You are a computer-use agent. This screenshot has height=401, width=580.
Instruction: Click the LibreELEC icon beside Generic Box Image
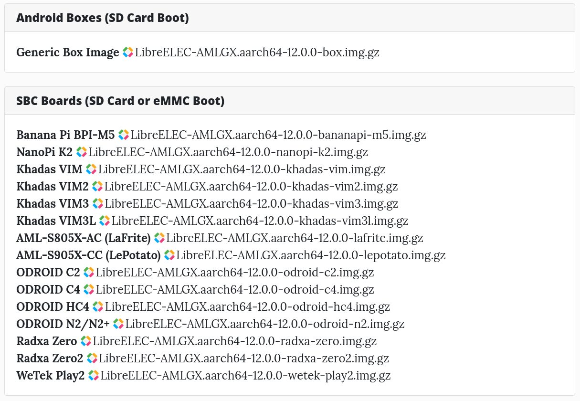click(x=128, y=53)
